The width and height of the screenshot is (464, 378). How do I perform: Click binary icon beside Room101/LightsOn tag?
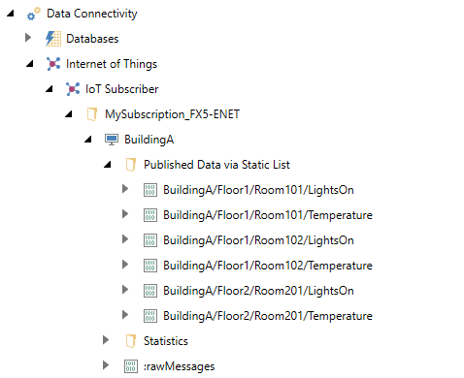tap(150, 190)
